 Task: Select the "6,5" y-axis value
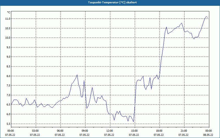8,105
